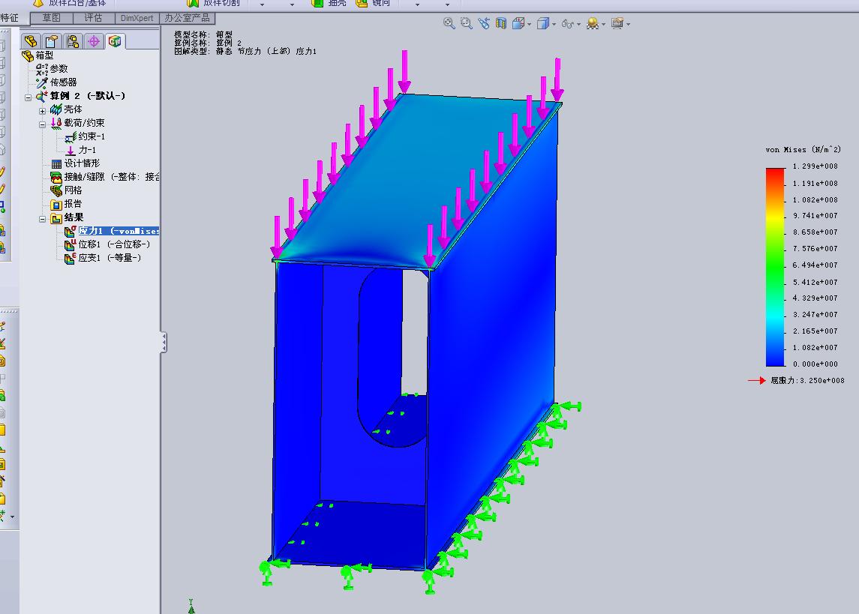
Task: Open the 办公室产品 ribbon tab
Action: [187, 18]
